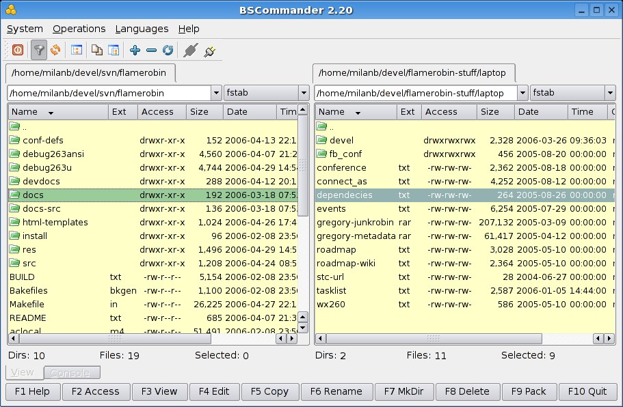This screenshot has height=407, width=623.
Task: Click the yellow disconnect plug icon
Action: pos(210,50)
